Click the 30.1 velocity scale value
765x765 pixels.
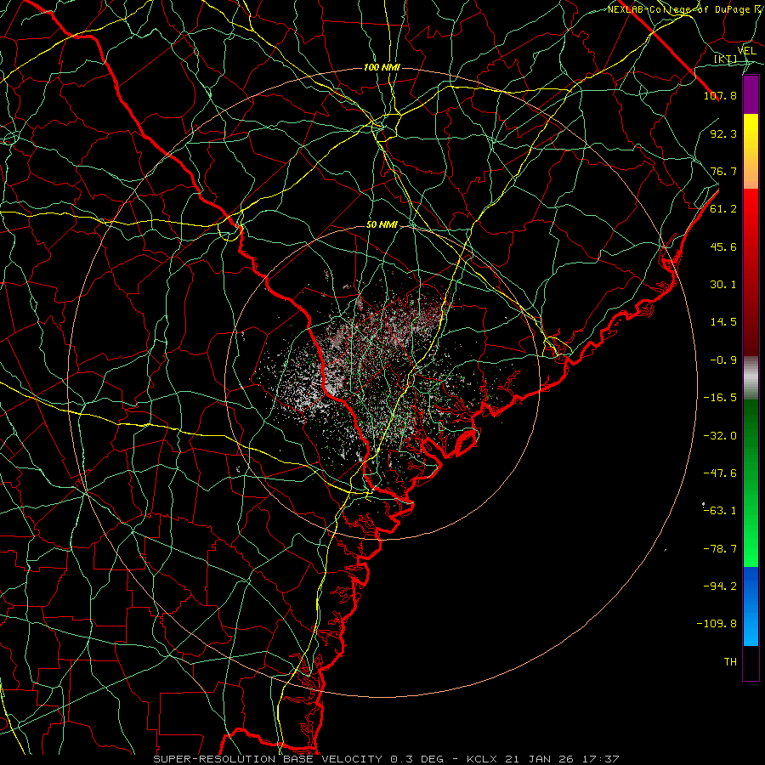(723, 285)
